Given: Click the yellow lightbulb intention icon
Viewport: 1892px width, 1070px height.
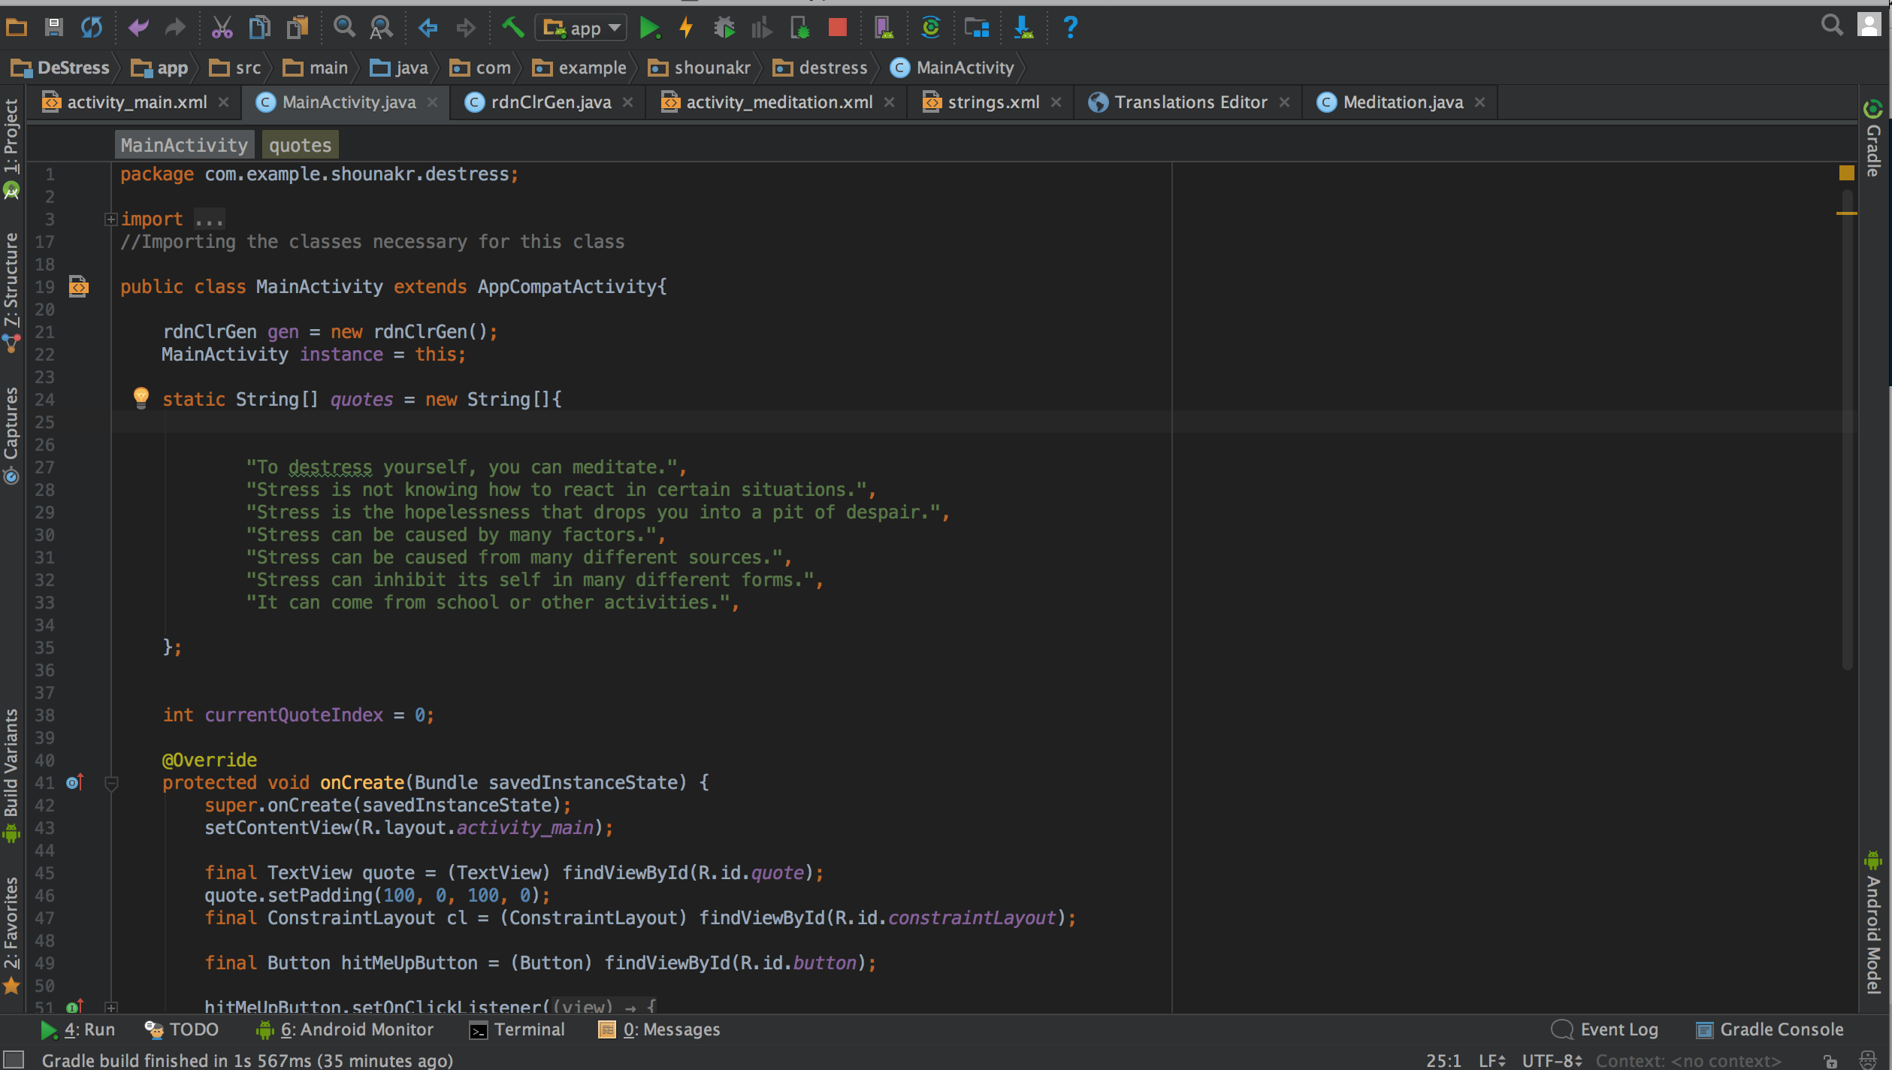Looking at the screenshot, I should pyautogui.click(x=141, y=397).
